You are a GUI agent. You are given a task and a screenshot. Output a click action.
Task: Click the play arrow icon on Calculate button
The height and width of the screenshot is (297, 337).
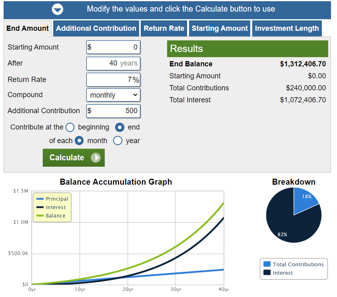(96, 158)
